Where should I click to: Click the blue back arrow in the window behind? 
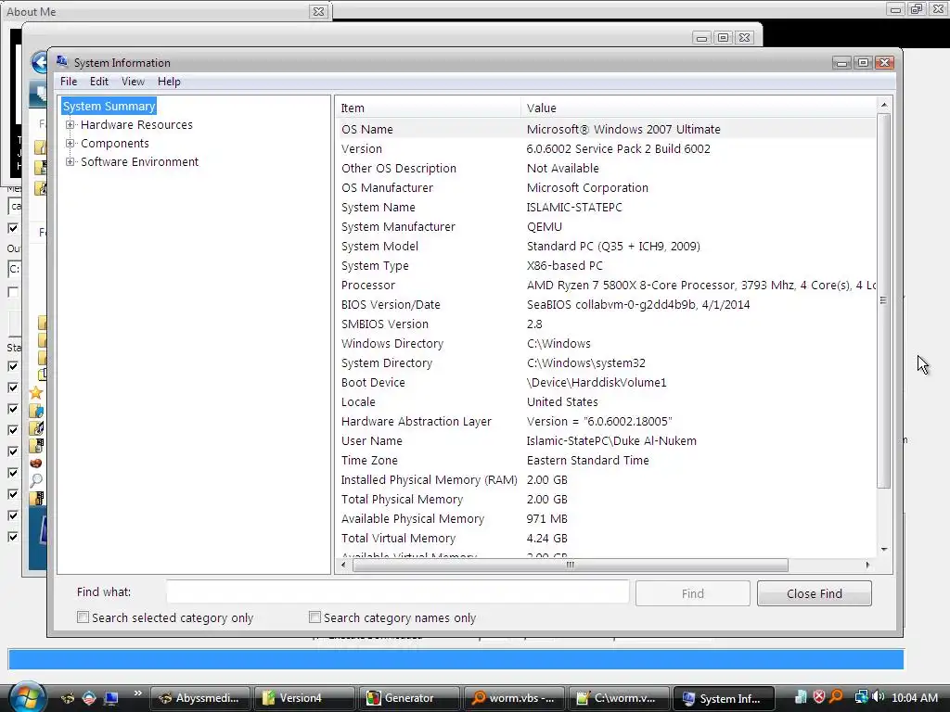39,62
